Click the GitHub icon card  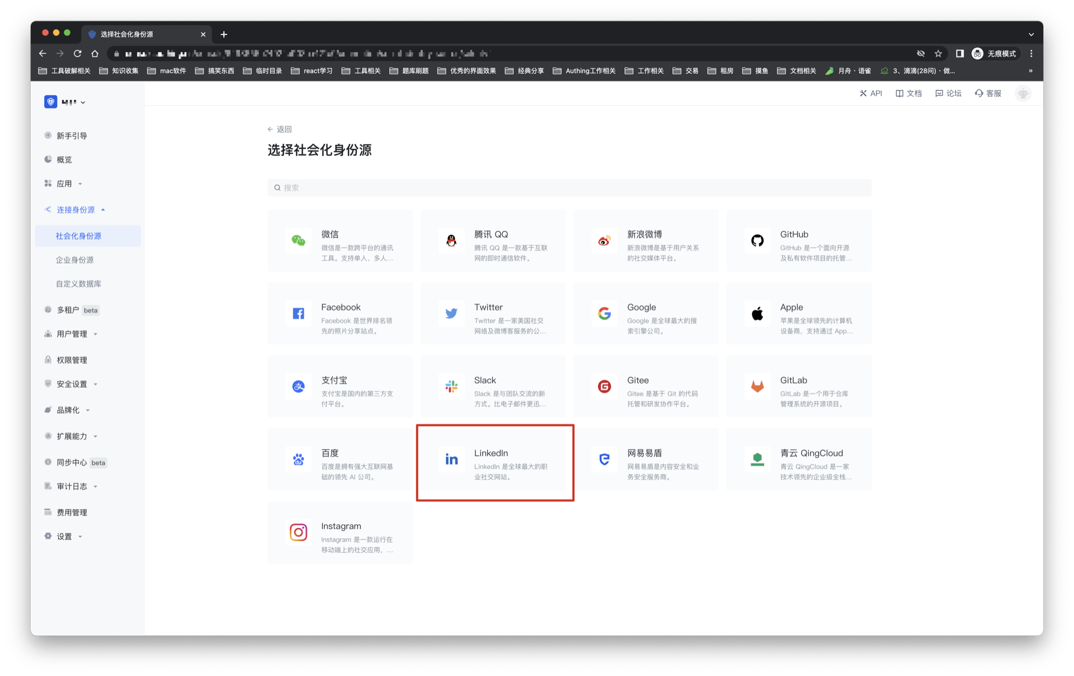point(757,241)
